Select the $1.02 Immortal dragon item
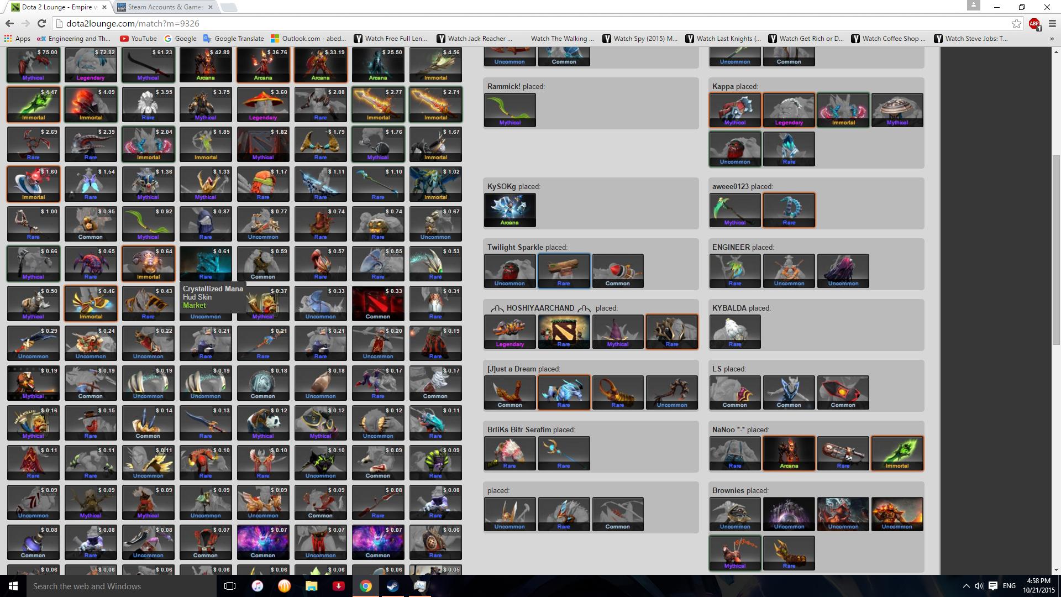 tap(435, 184)
